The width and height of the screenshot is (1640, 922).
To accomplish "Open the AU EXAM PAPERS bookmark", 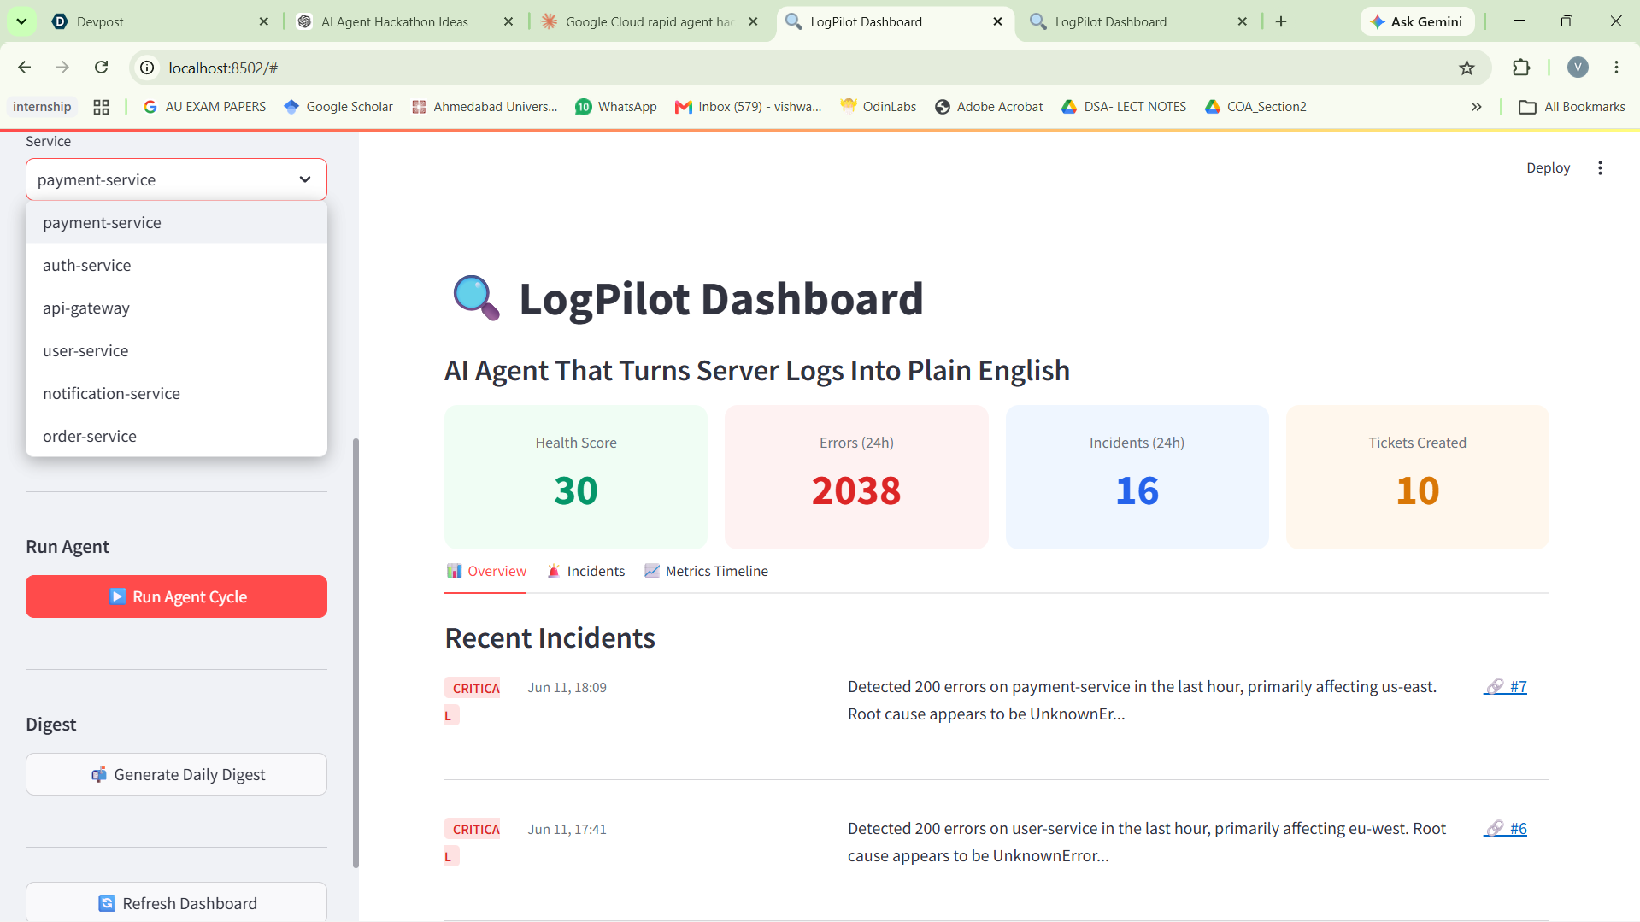I will click(205, 107).
